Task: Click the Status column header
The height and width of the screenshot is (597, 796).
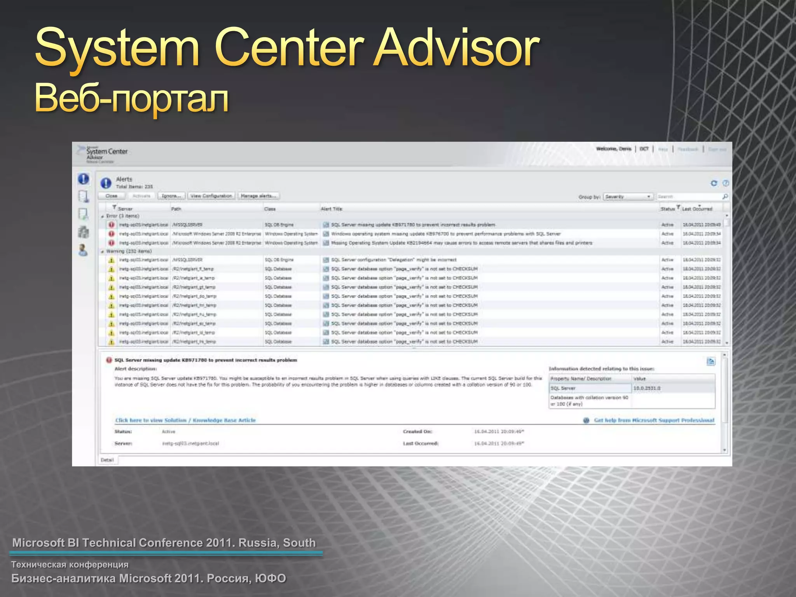Action: coord(667,209)
